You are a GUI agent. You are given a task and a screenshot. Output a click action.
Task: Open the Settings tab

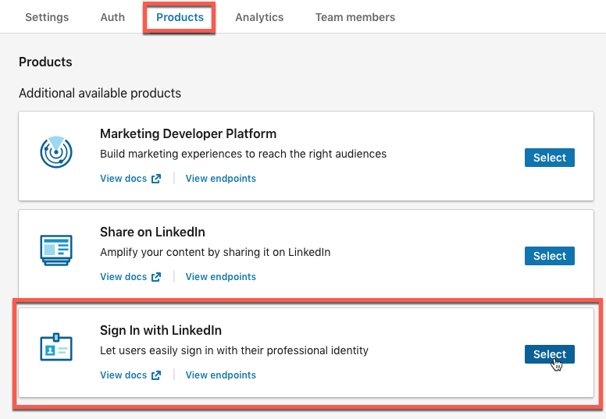pyautogui.click(x=47, y=17)
